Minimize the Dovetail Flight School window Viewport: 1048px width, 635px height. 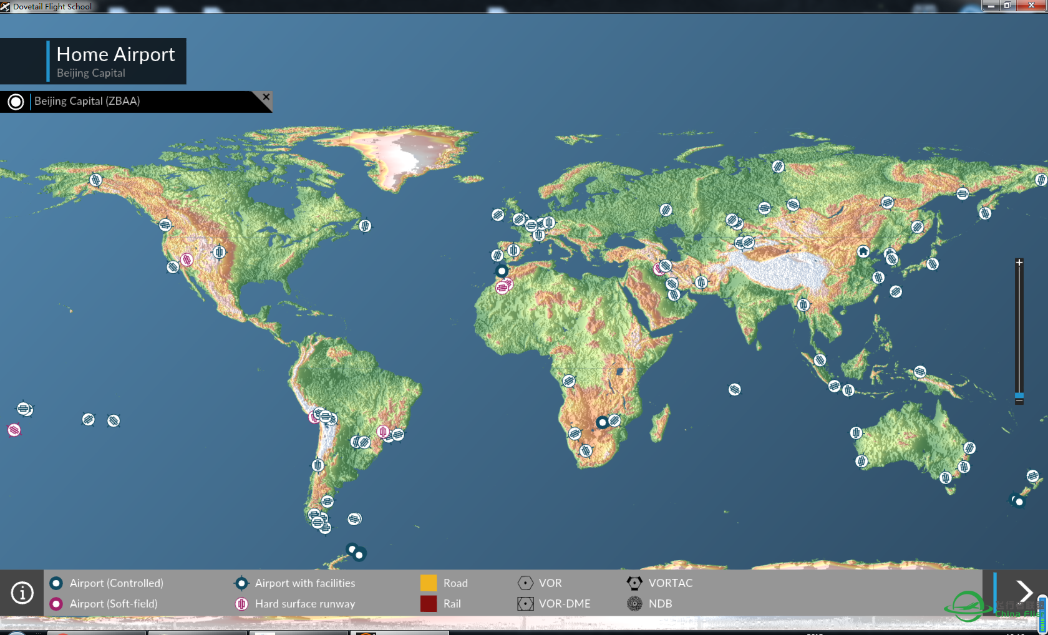[x=991, y=5]
